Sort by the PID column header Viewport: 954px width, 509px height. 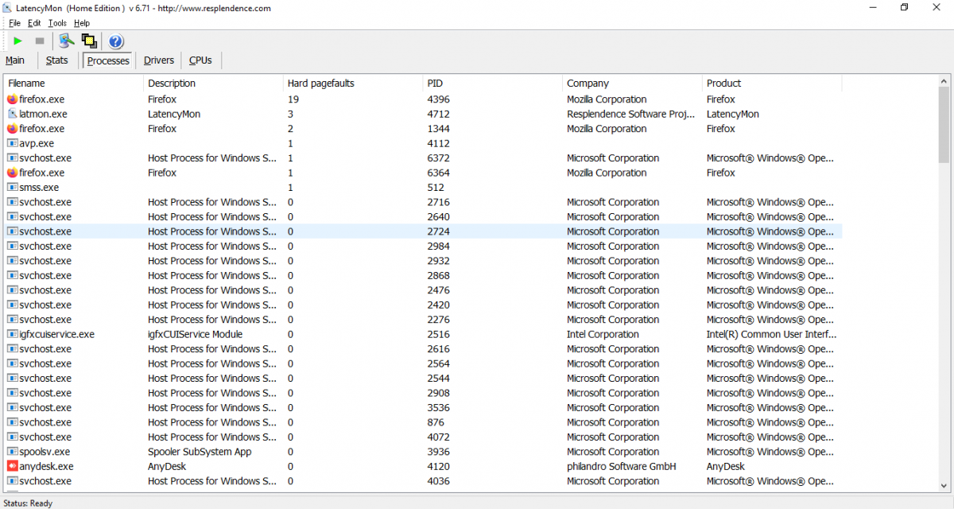click(493, 84)
